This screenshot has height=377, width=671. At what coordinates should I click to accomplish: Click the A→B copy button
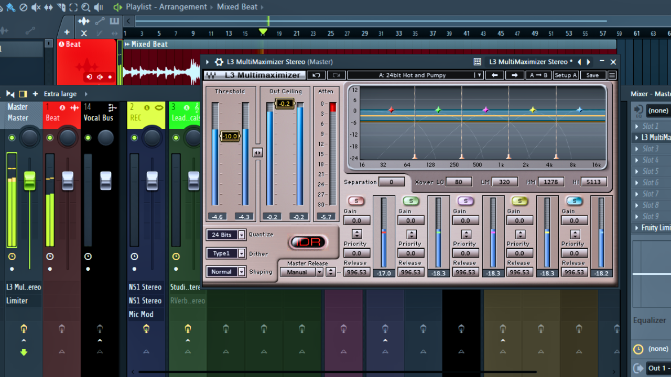pyautogui.click(x=538, y=75)
